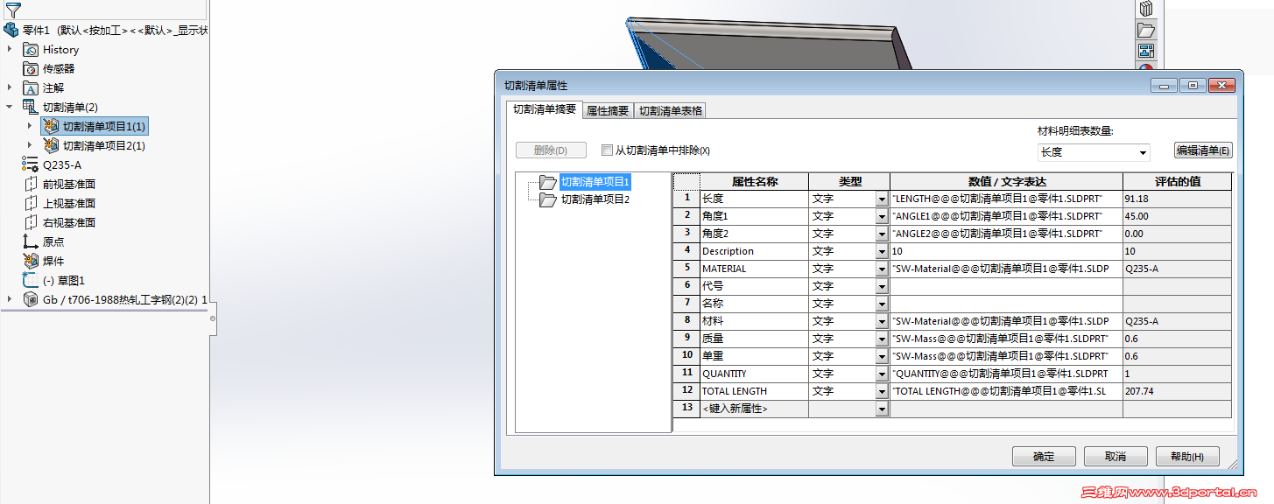
Task: Click the 属性名称 column header
Action: [754, 182]
